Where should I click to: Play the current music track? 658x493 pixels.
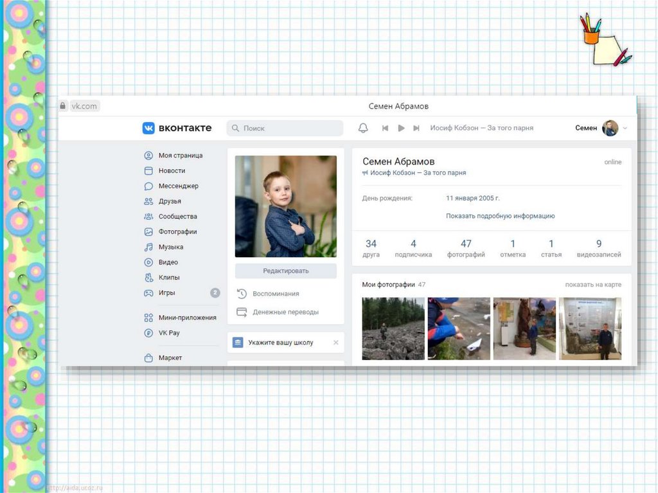(401, 128)
